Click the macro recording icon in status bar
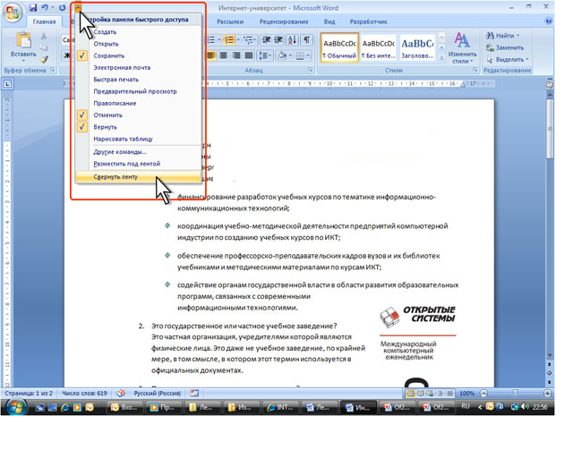The width and height of the screenshot is (573, 458). click(194, 394)
